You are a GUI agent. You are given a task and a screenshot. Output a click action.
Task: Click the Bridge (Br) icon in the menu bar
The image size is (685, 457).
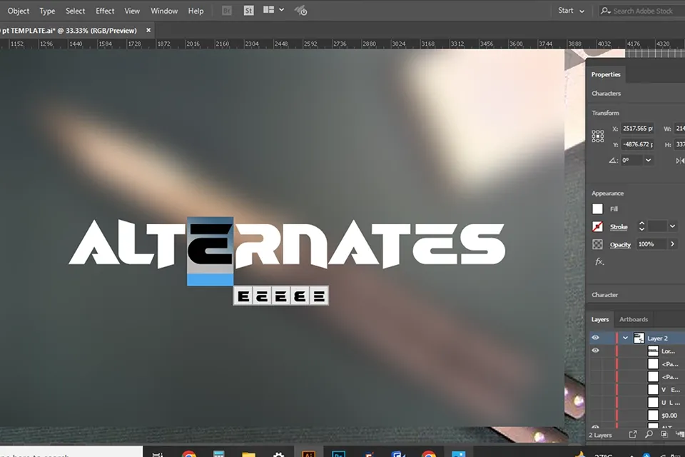coord(226,11)
